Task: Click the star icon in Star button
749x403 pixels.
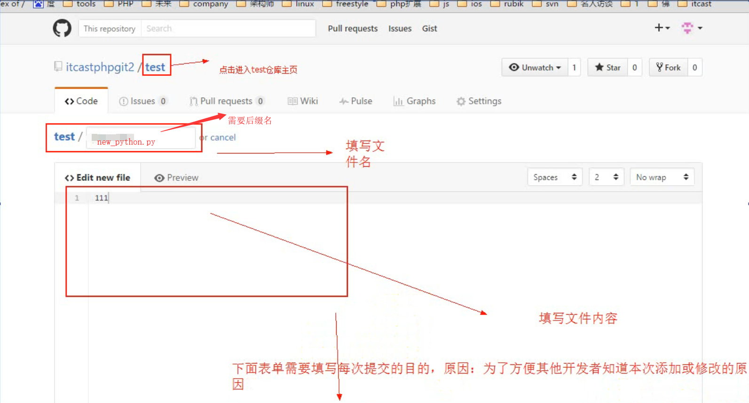Action: (599, 67)
